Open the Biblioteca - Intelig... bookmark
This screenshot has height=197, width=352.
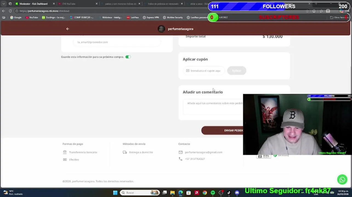click(x=110, y=18)
